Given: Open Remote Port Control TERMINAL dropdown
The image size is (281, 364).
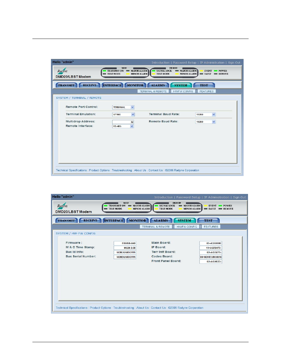Looking at the screenshot, I should 123,107.
